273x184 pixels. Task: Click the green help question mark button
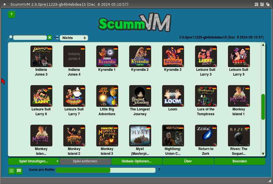tap(12, 14)
